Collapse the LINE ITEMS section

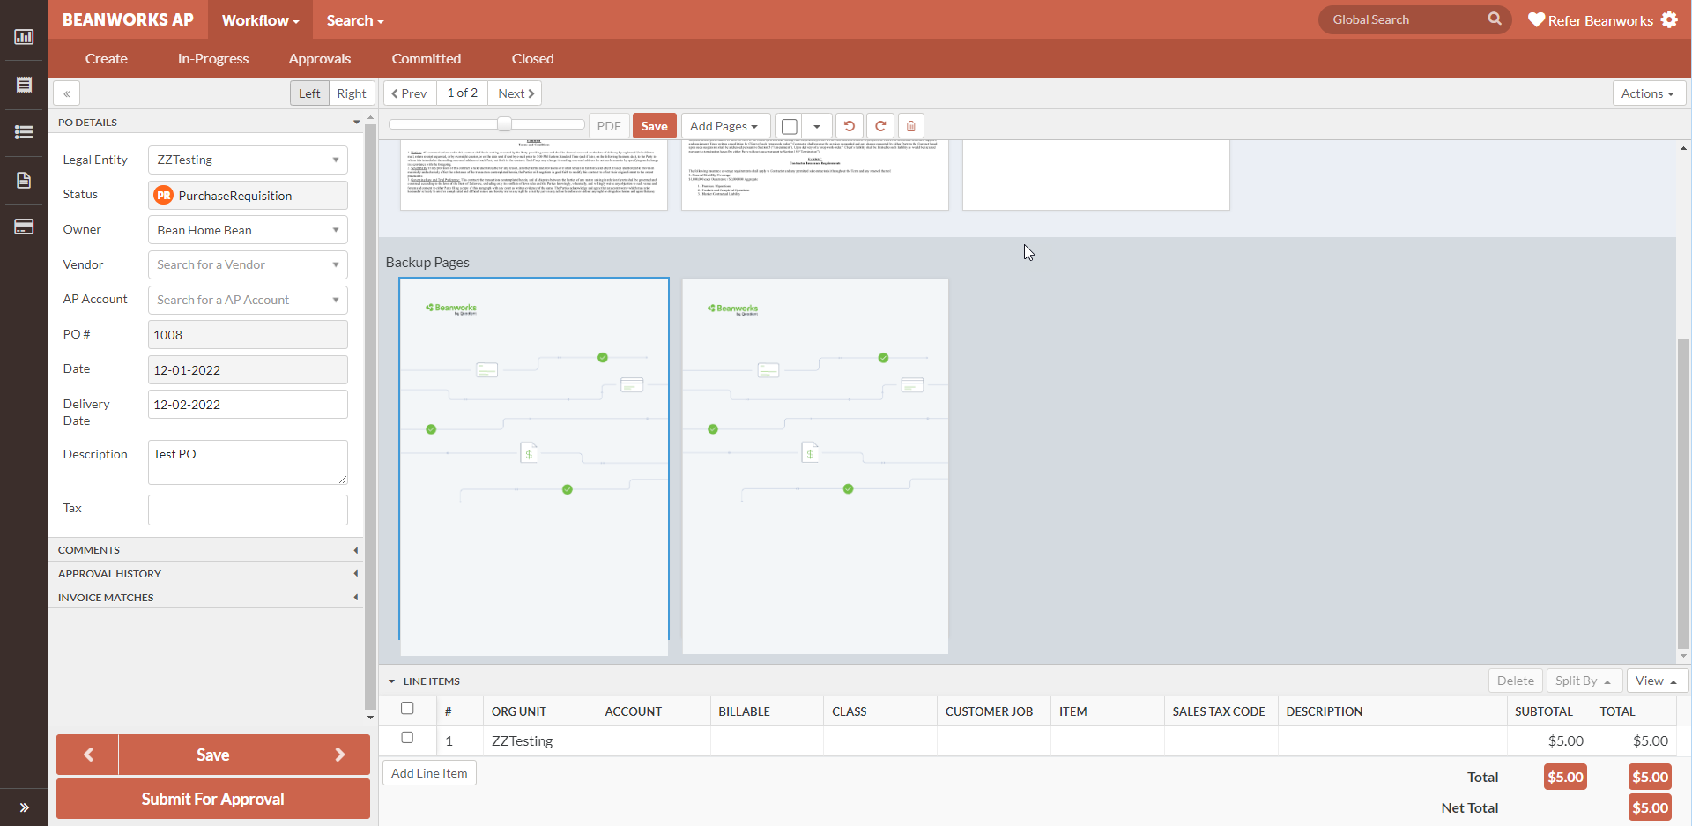click(391, 681)
